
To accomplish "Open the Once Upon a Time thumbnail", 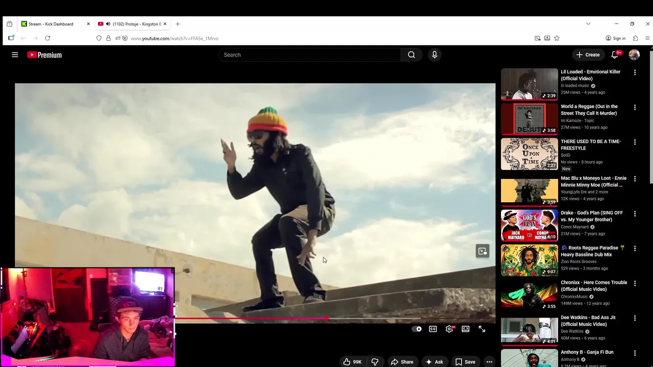I will tap(529, 154).
